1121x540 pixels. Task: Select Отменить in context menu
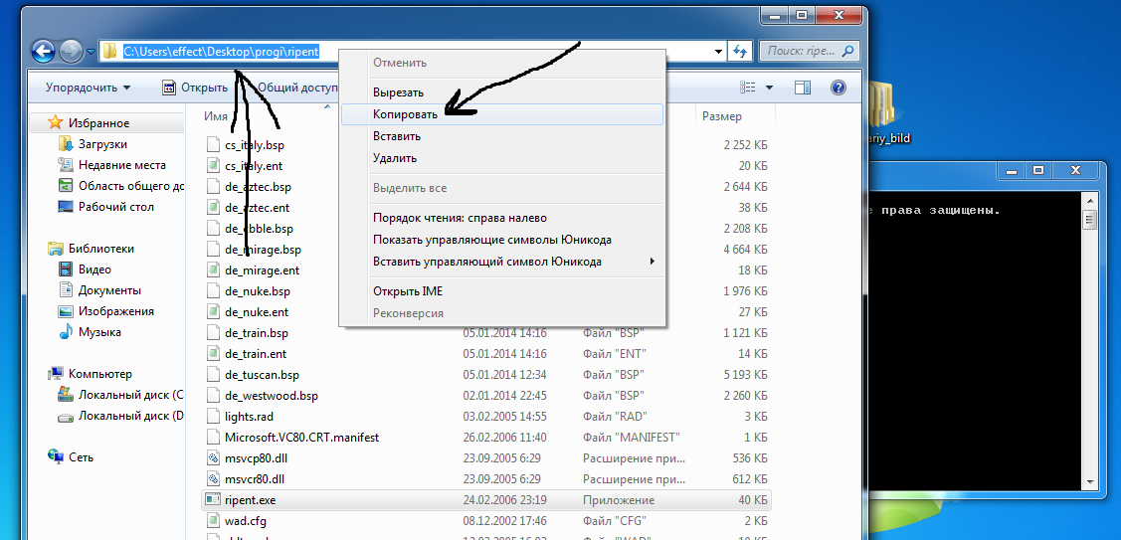(x=502, y=63)
